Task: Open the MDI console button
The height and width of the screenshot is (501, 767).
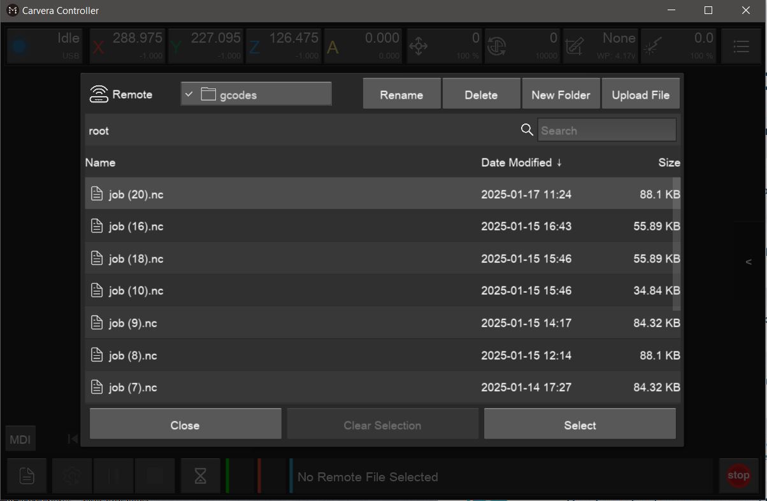Action: point(20,439)
